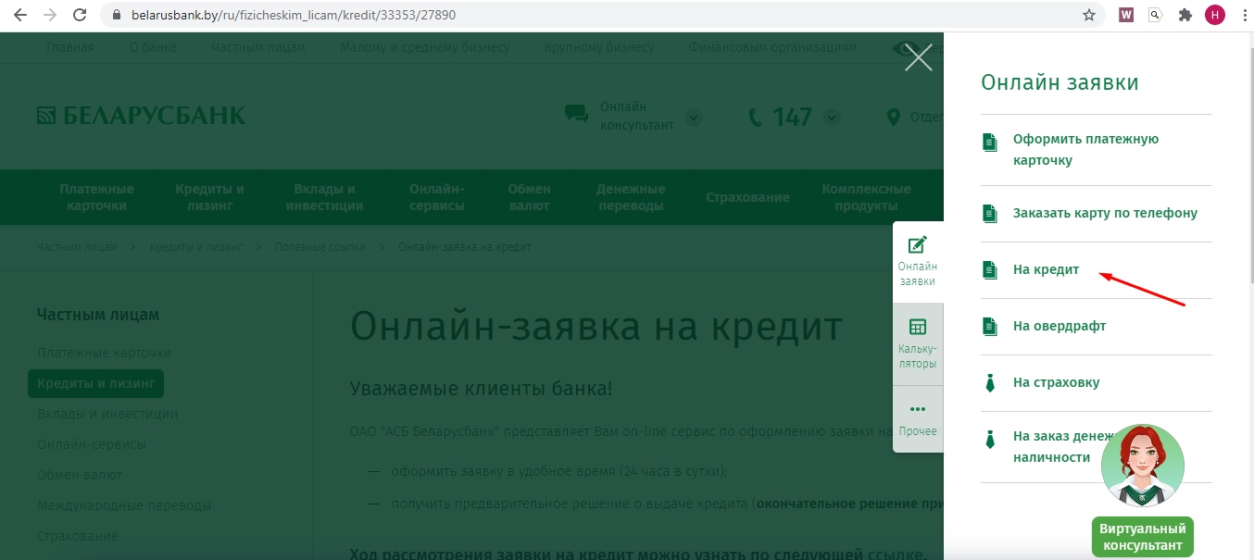The image size is (1254, 560).
Task: Click Кредиты и лизинг breadcrumb link
Action: [x=196, y=247]
